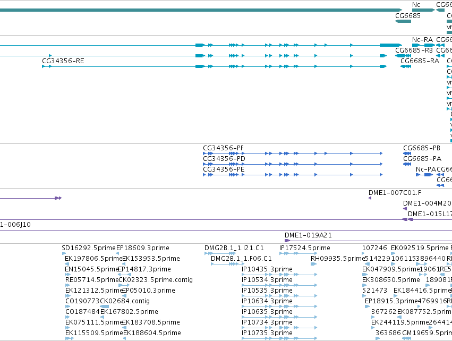The image size is (452, 341).
Task: Click the EK047909.5prime EST label
Action: tap(391, 269)
